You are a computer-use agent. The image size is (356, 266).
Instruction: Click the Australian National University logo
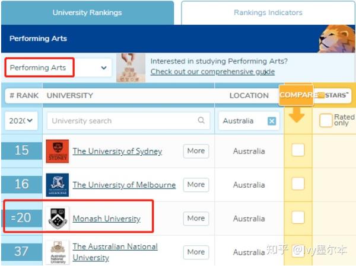point(58,252)
